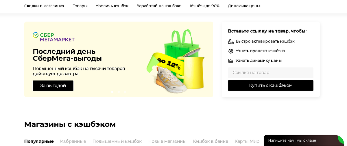347x146 pixels.
Task: Go to 'Увеличь кэшбэк' section
Action: (112, 6)
